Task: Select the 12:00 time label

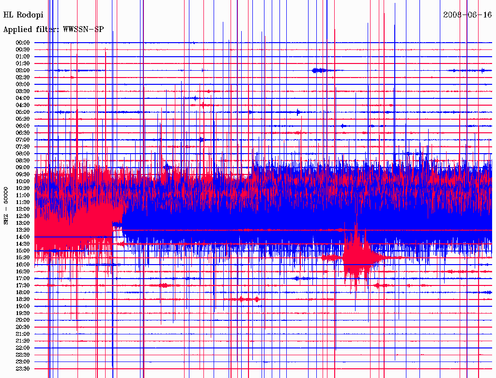Action: 23,209
